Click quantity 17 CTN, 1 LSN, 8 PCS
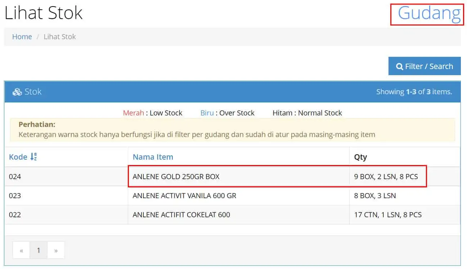Screen dimensions: 467x269 (388, 215)
